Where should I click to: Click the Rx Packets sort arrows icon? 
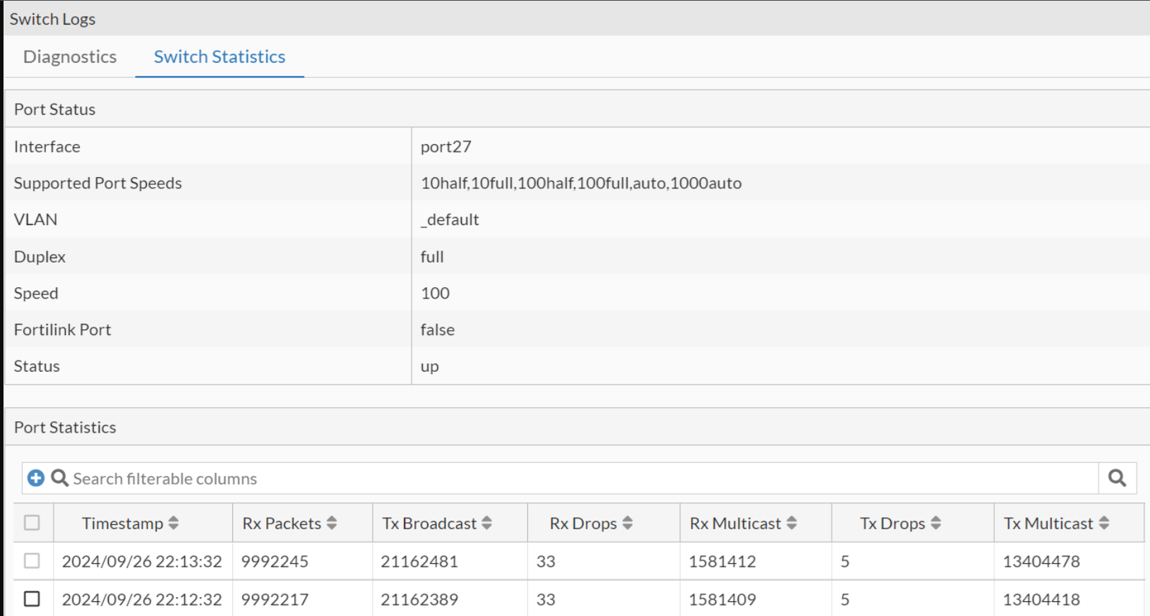click(x=332, y=523)
